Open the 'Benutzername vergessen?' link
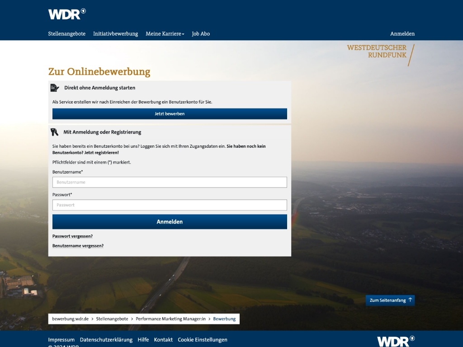Image resolution: width=463 pixels, height=347 pixels. (77, 245)
